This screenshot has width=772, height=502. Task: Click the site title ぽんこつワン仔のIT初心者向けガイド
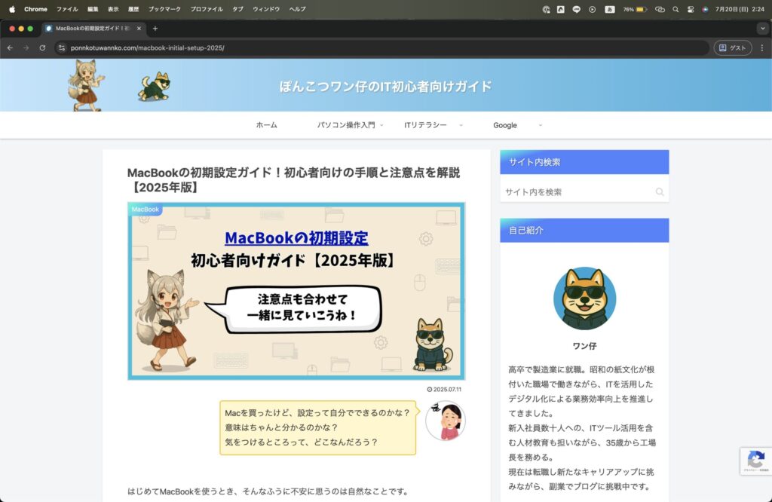pos(385,87)
